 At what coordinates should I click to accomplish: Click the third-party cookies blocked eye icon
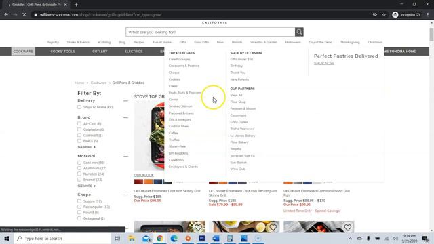(x=375, y=15)
